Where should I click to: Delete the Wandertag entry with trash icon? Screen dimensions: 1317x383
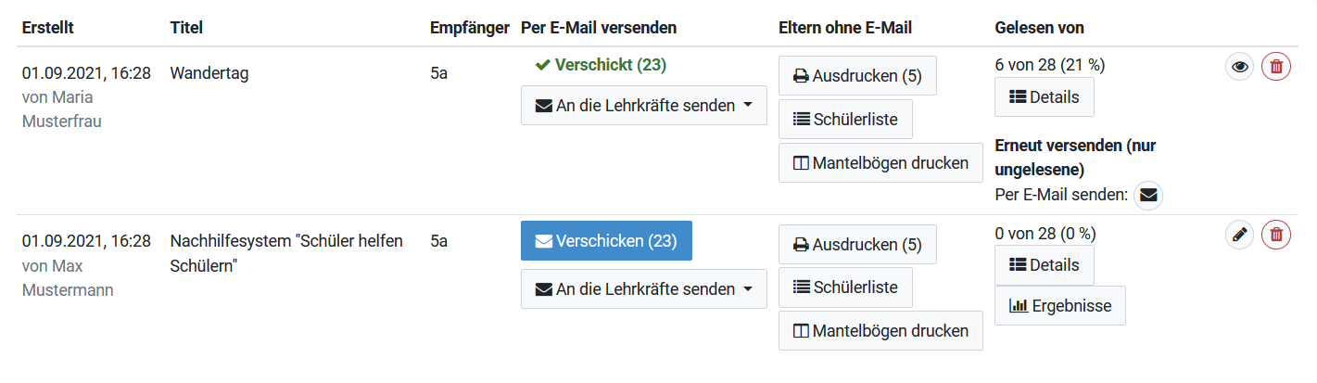pos(1276,67)
